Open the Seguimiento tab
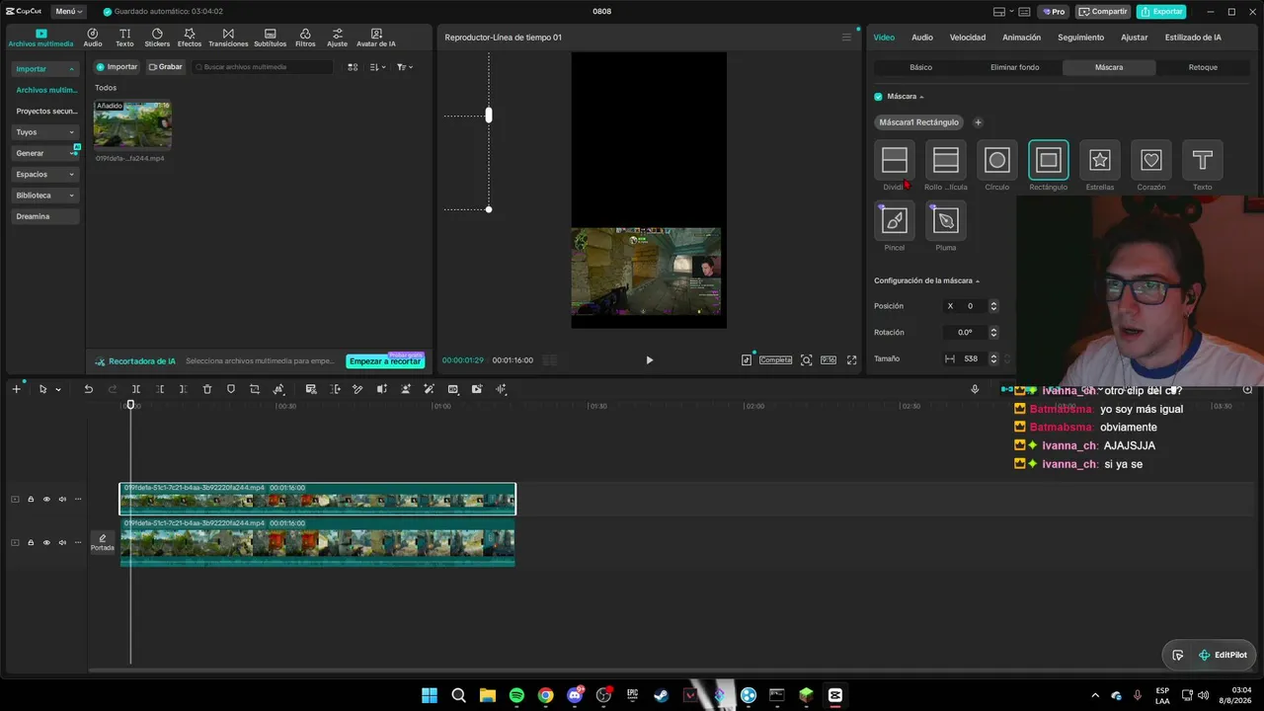This screenshot has width=1264, height=711. coord(1080,38)
